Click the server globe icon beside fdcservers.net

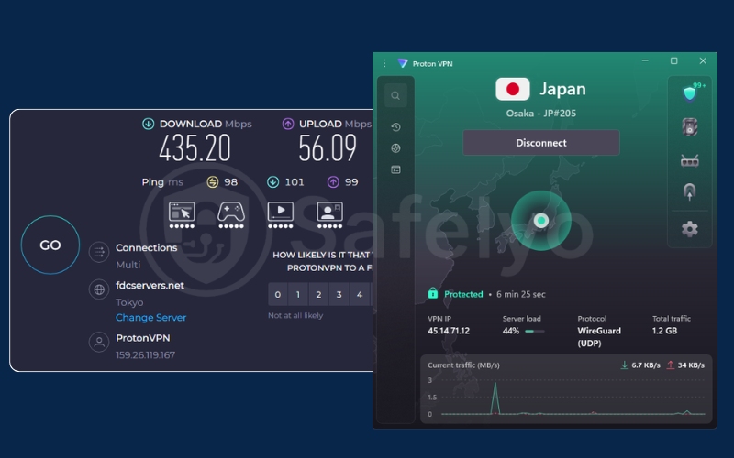click(99, 289)
